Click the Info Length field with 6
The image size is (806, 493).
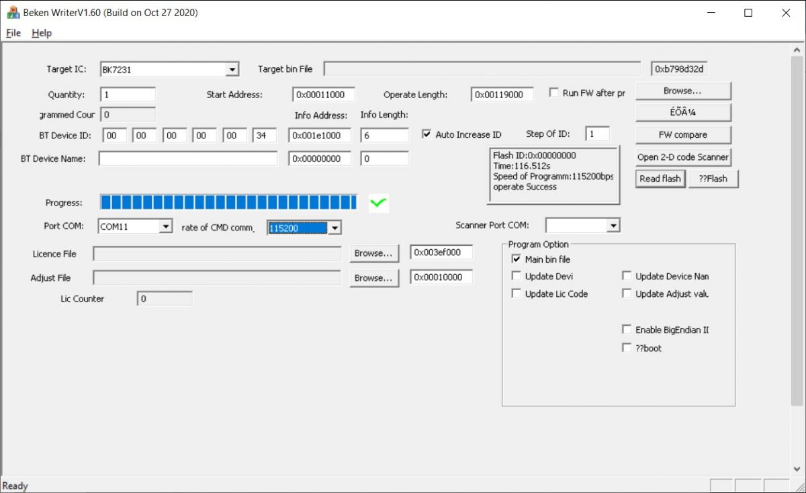pos(385,136)
